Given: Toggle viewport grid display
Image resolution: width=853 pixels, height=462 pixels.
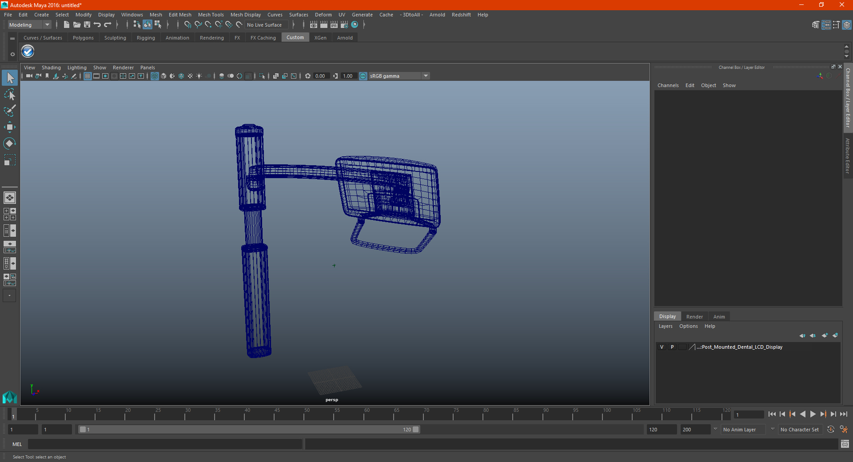Looking at the screenshot, I should [88, 76].
